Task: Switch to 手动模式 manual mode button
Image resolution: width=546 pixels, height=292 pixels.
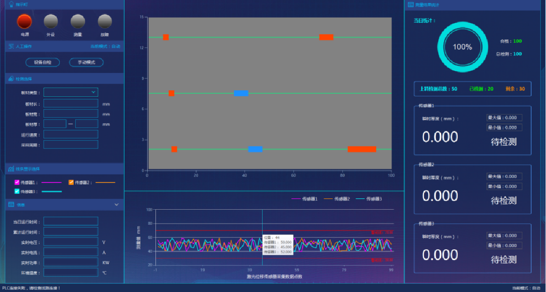Action: (86, 62)
